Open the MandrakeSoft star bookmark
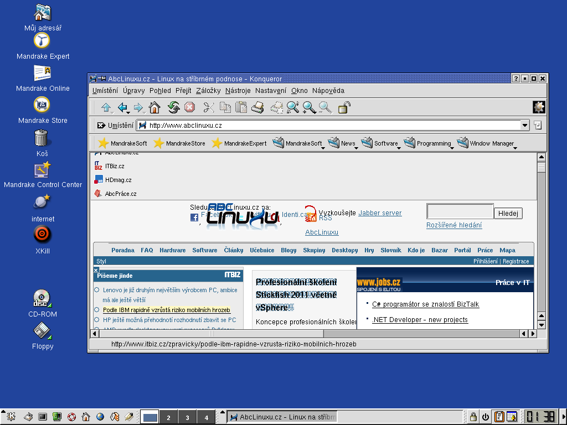The width and height of the screenshot is (567, 425). (x=122, y=143)
